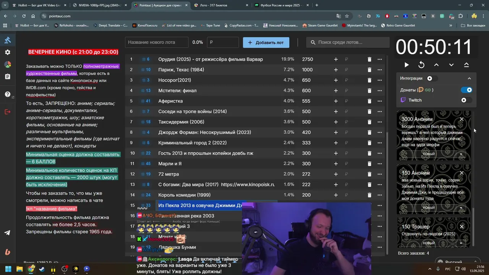Collapse the Интеграции panel chevron
Image resolution: width=489 pixels, height=275 pixels.
[x=469, y=78]
